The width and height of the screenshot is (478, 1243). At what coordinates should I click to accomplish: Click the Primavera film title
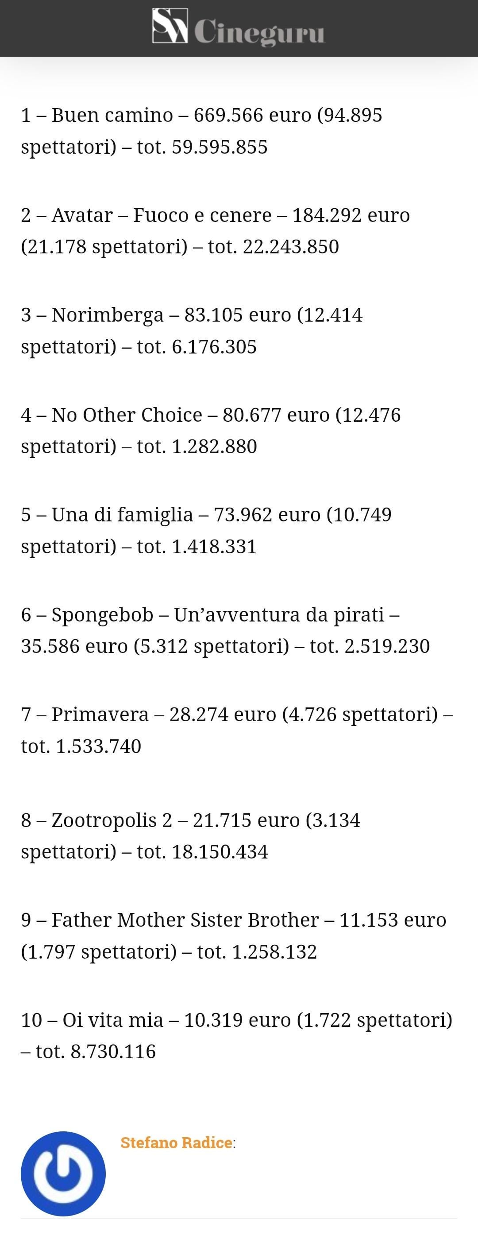coord(100,714)
